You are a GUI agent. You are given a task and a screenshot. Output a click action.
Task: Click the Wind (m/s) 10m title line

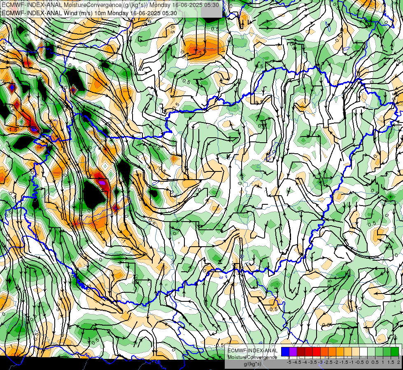(89, 13)
